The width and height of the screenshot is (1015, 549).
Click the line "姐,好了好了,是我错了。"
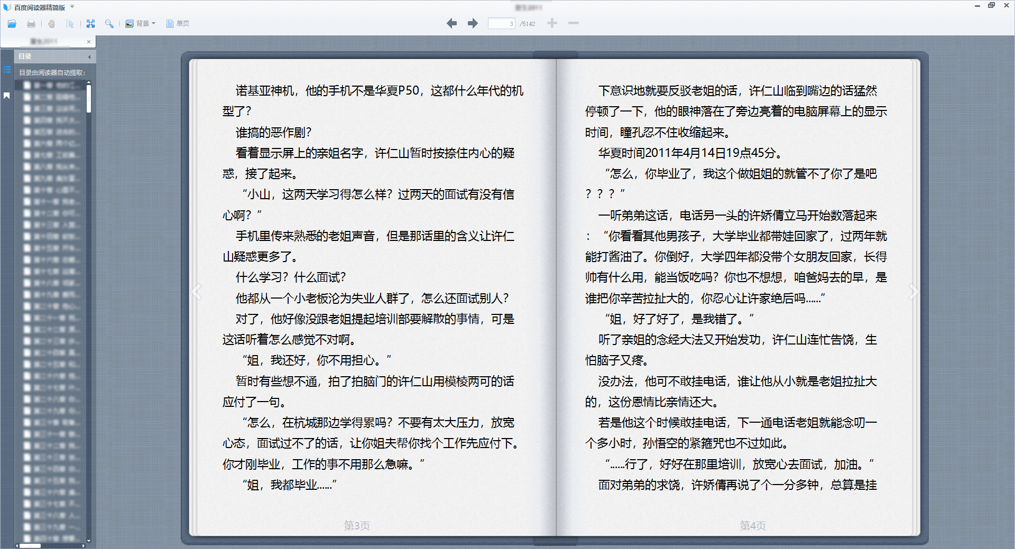[x=680, y=319]
